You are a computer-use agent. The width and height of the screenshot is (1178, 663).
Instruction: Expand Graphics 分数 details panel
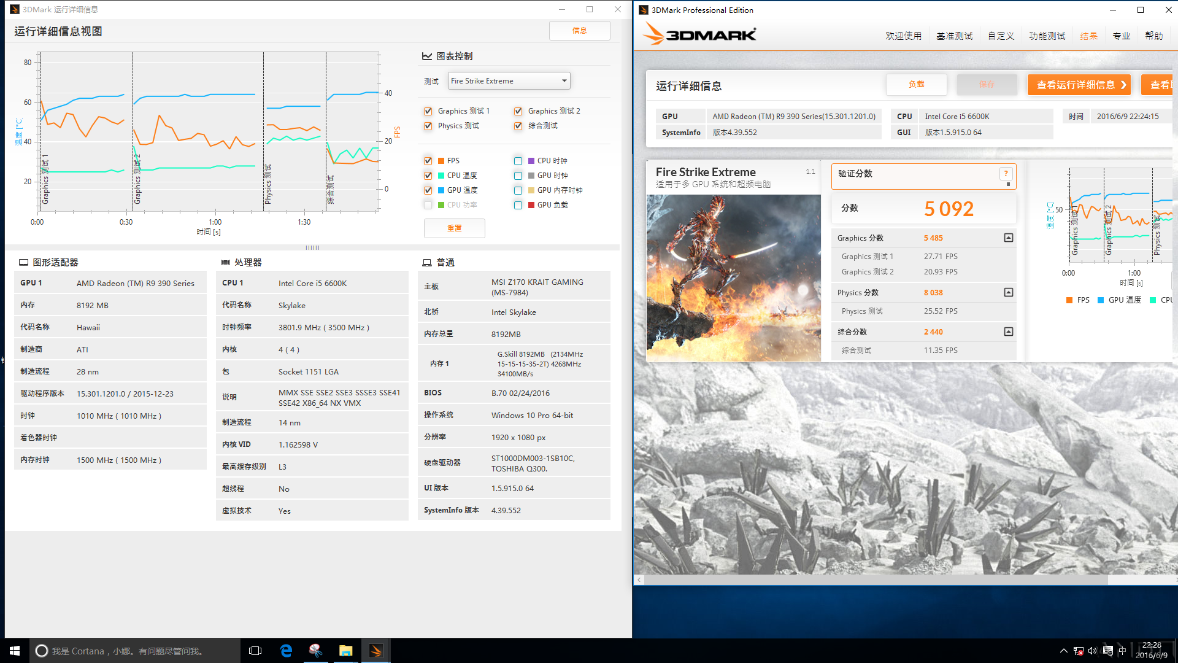(1007, 237)
